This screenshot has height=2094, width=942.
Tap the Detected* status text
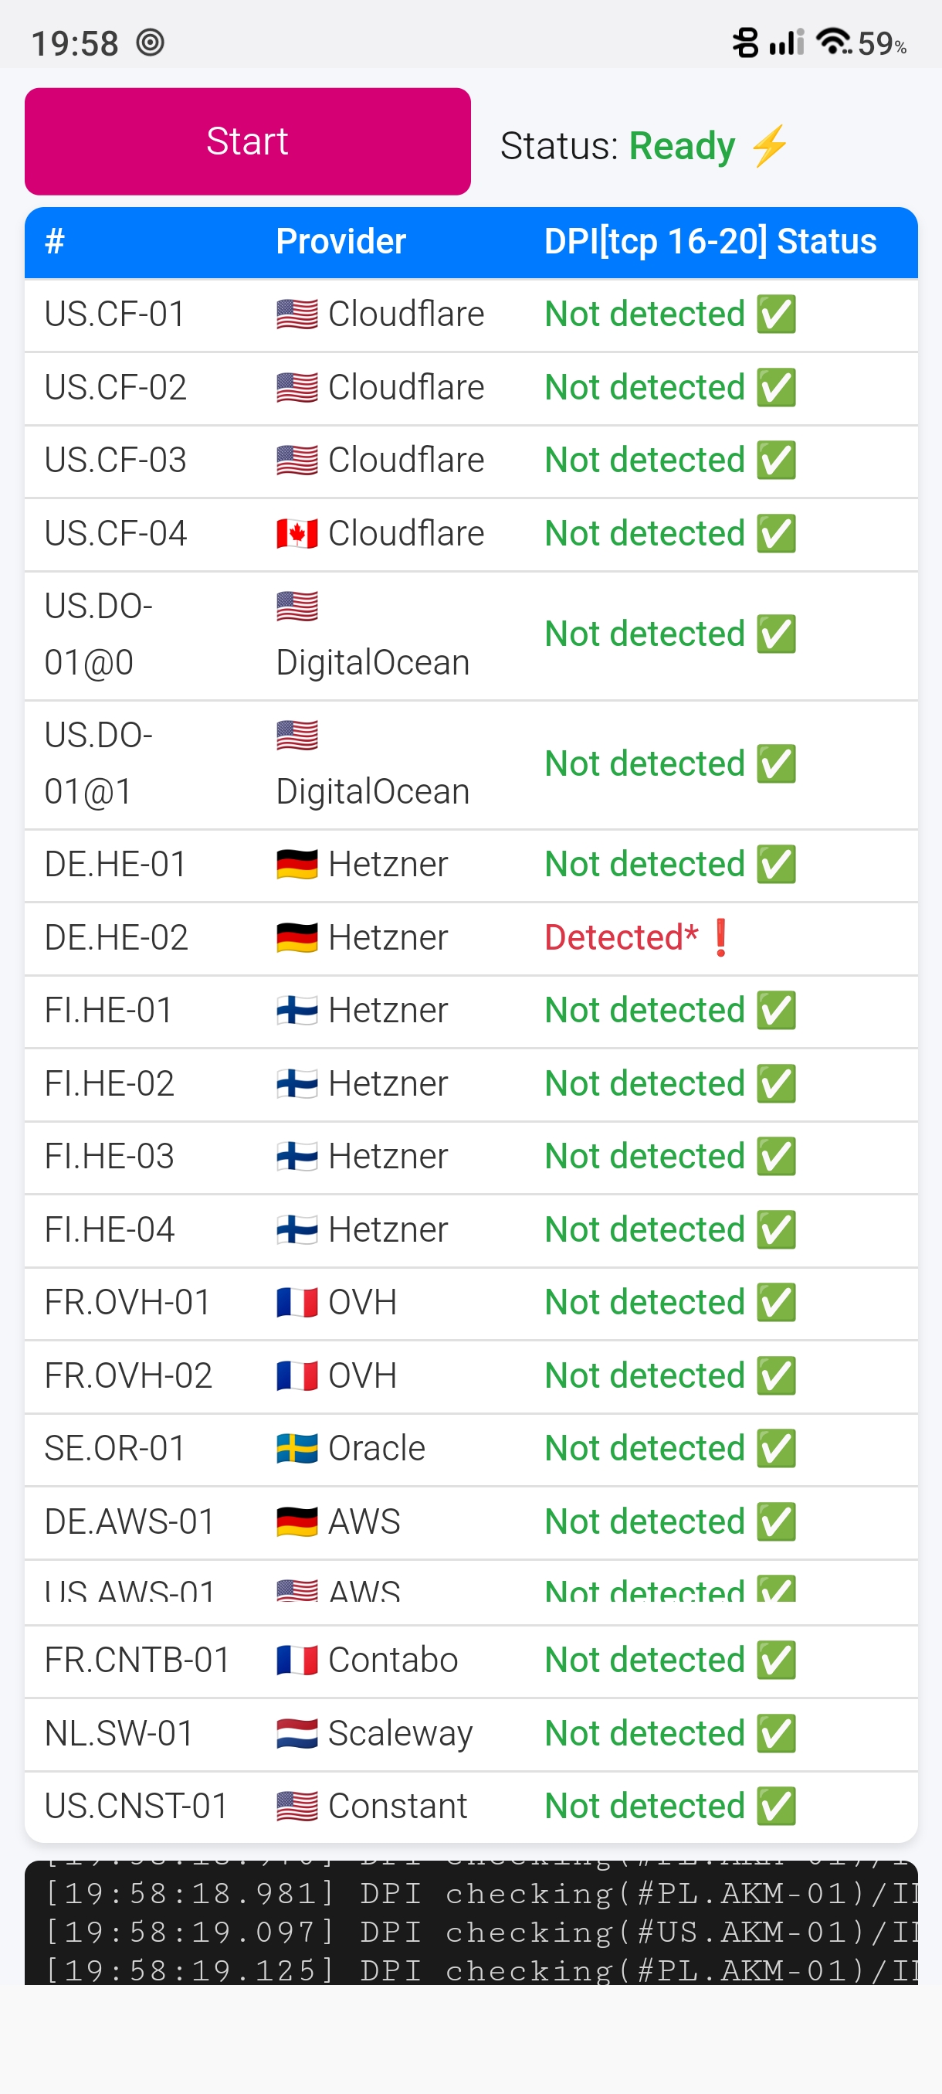point(621,937)
